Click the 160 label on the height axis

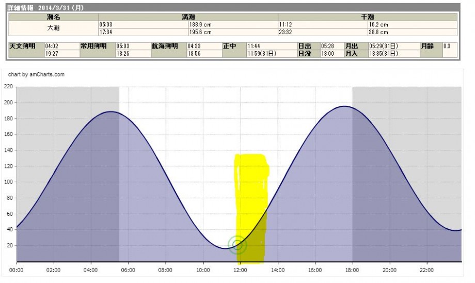pyautogui.click(x=8, y=134)
